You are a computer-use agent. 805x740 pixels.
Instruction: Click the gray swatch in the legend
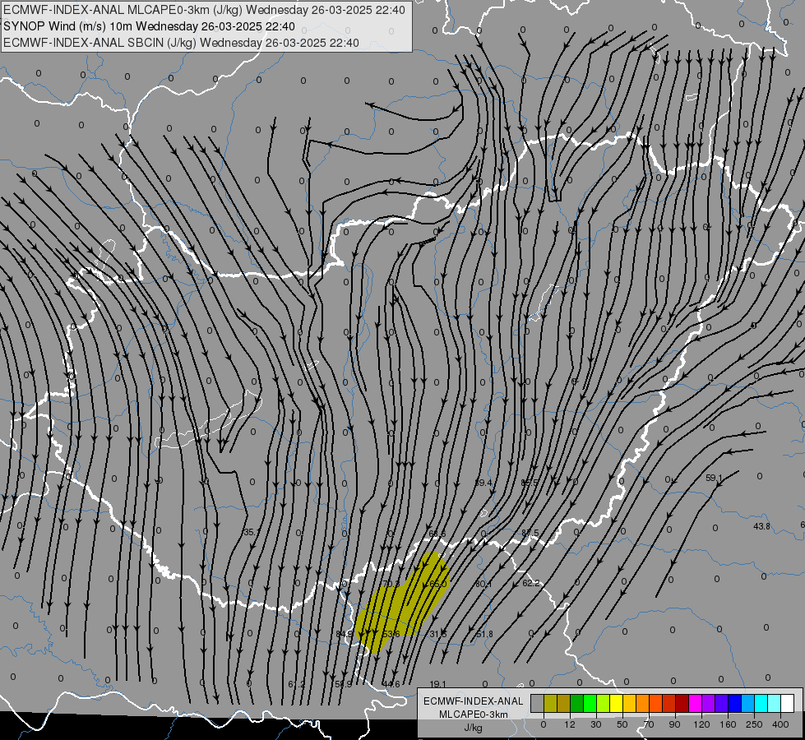[538, 703]
